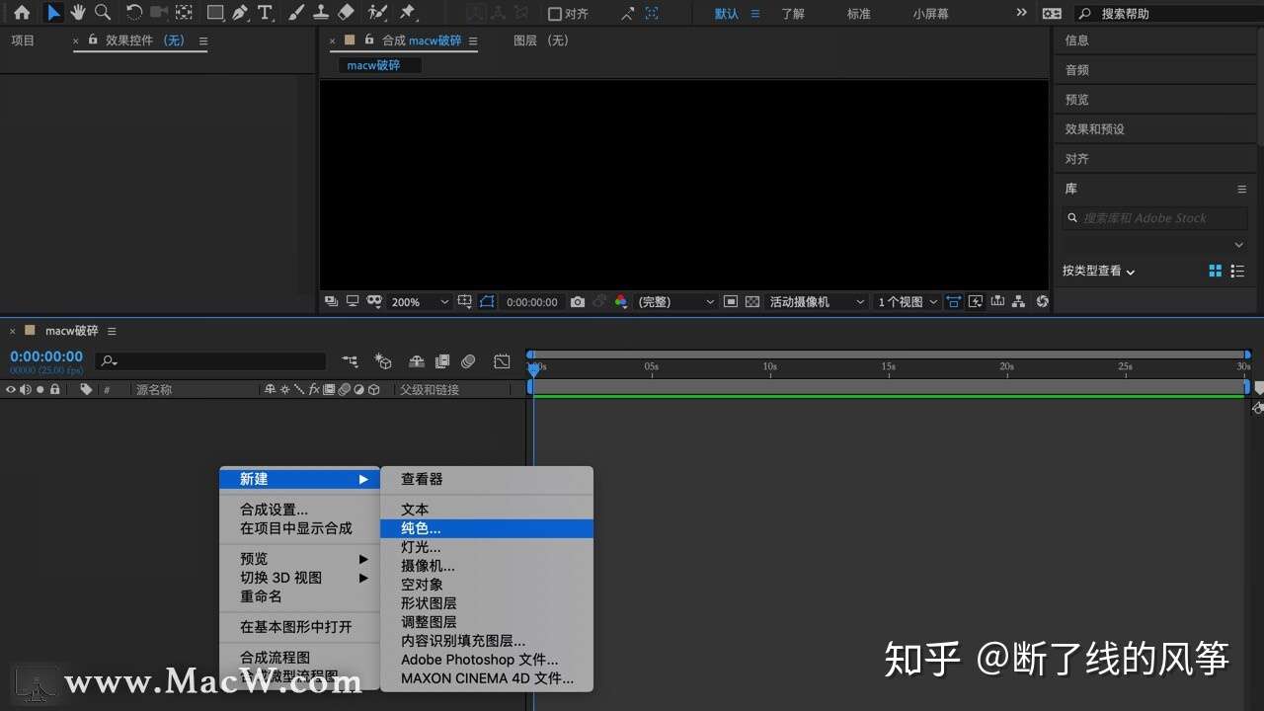Open the (完整) resolution dropdown
This screenshot has width=1264, height=711.
point(676,302)
